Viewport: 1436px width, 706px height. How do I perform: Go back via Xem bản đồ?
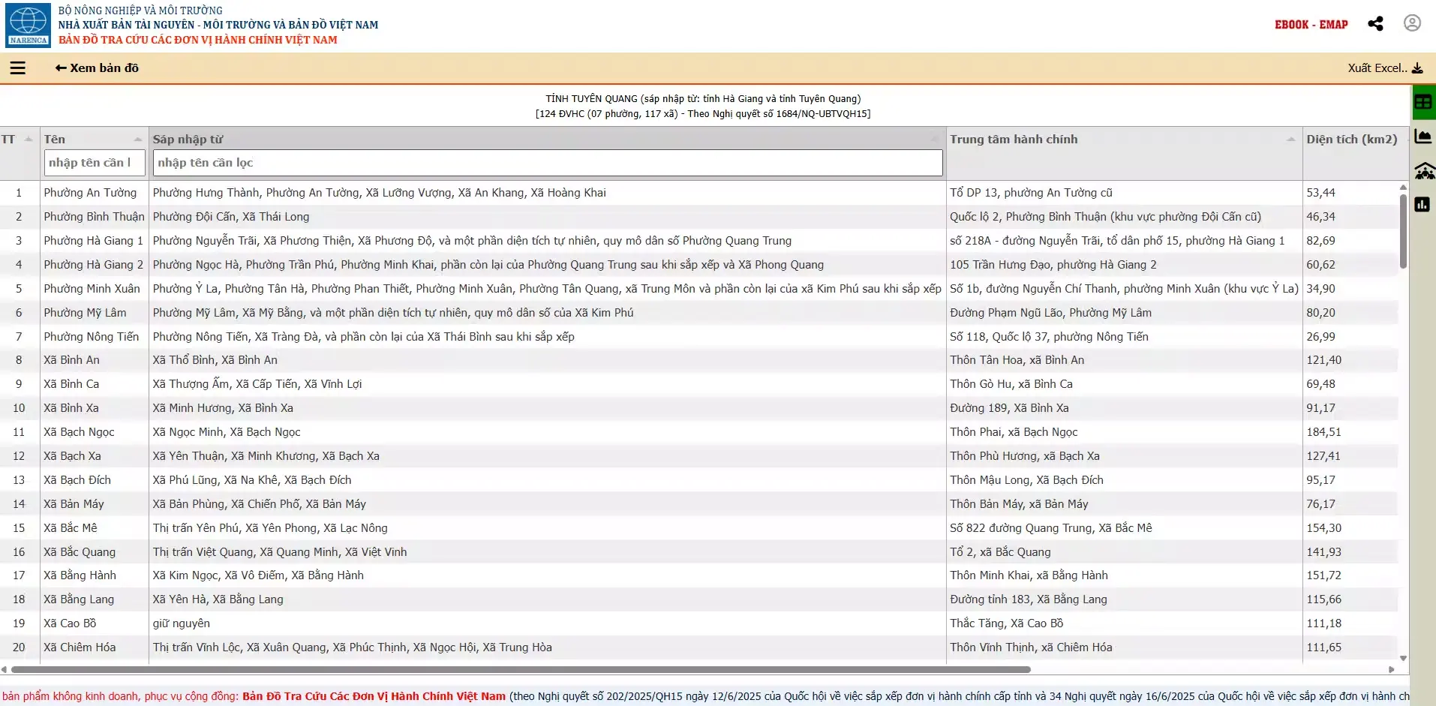pos(97,68)
